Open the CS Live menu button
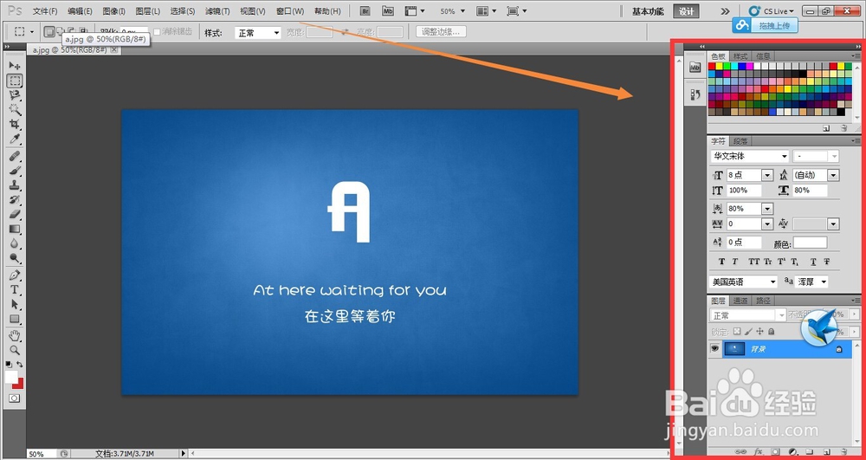Viewport: 866px width, 460px height. click(x=772, y=11)
